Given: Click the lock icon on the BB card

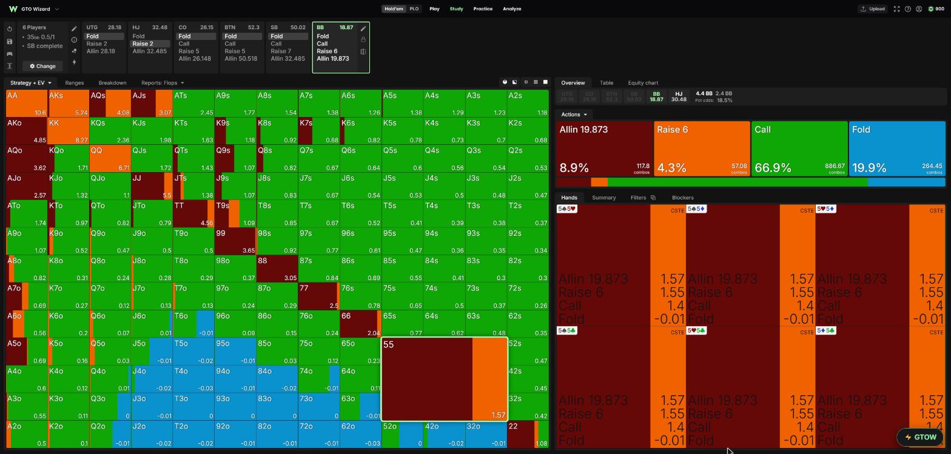Looking at the screenshot, I should 363,40.
